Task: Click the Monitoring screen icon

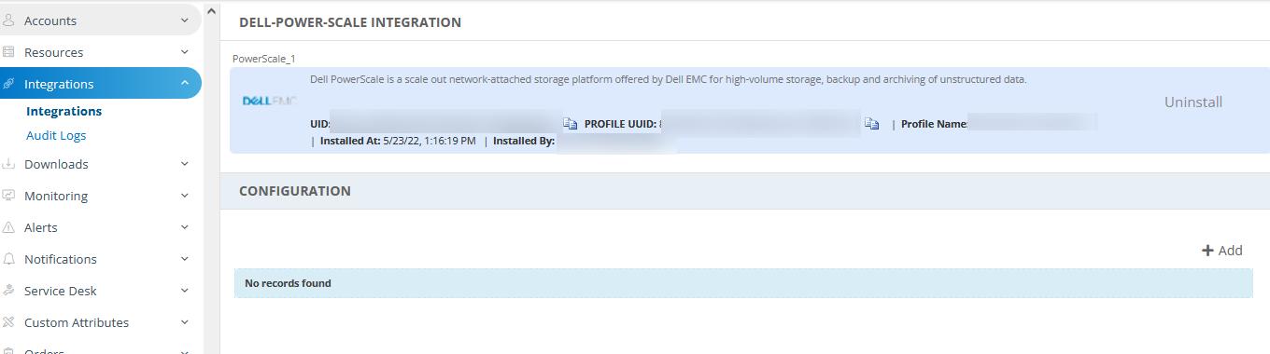Action: click(x=8, y=196)
